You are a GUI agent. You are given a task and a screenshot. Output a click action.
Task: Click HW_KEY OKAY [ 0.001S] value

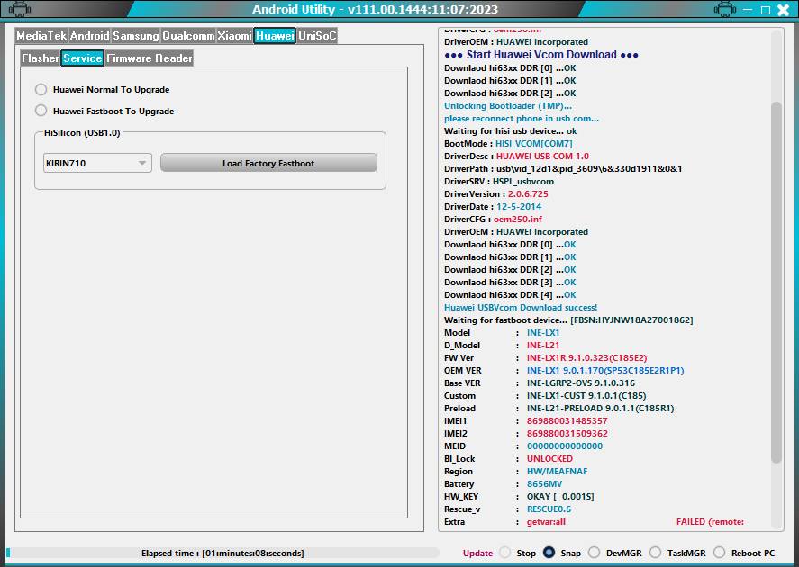point(560,496)
